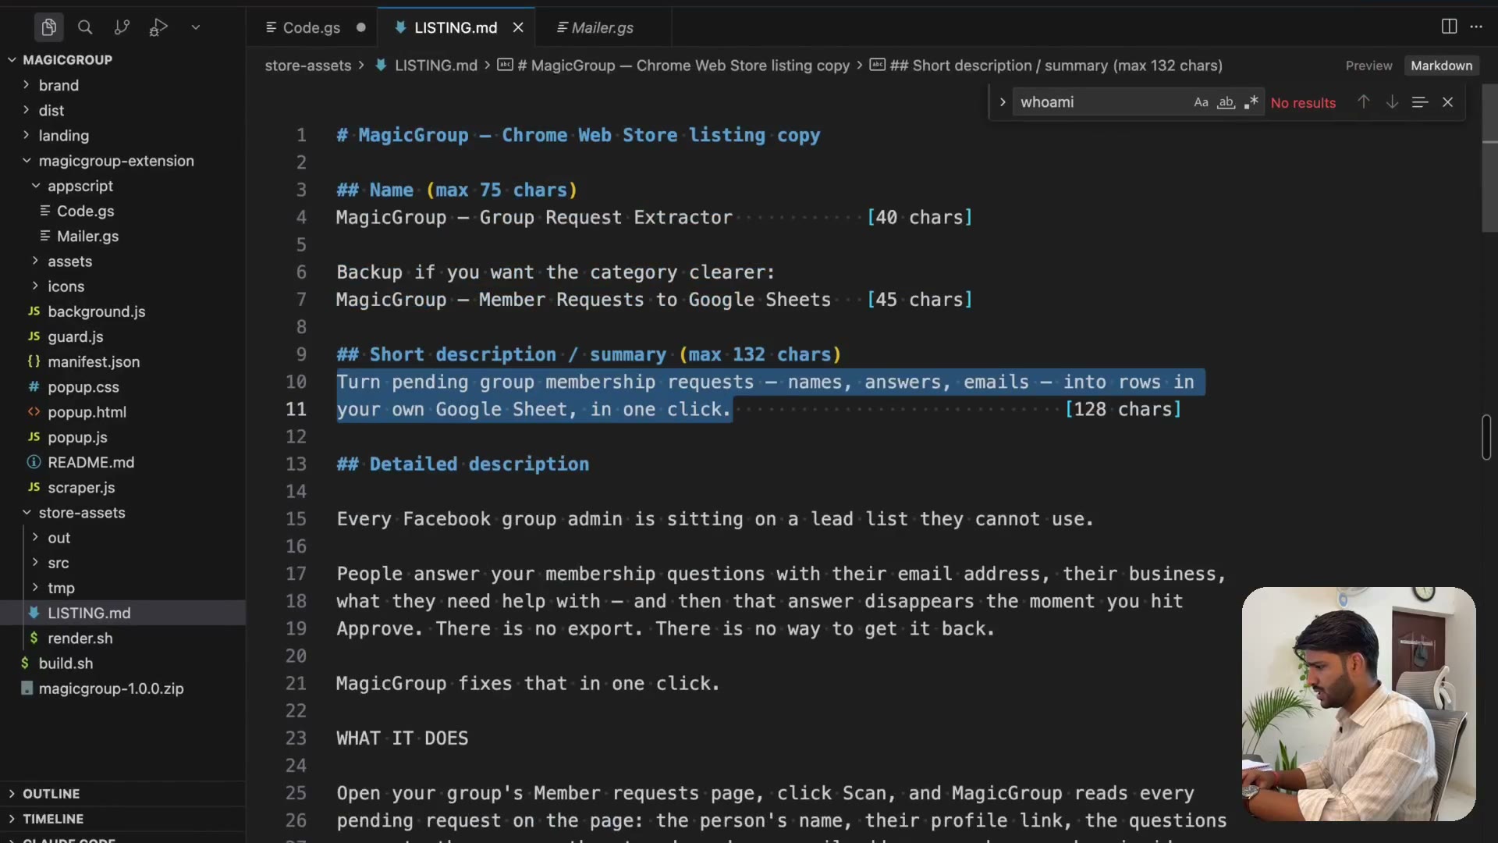The image size is (1498, 843).
Task: Open editor More Actions menu
Action: click(x=1476, y=27)
